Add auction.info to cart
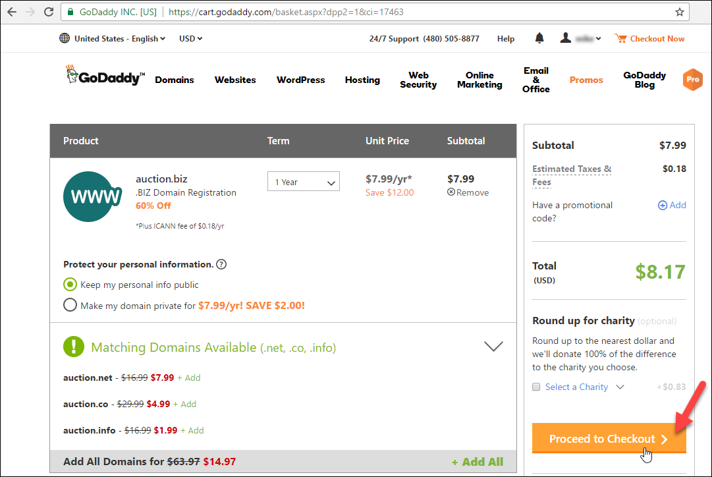The image size is (712, 477). 192,430
